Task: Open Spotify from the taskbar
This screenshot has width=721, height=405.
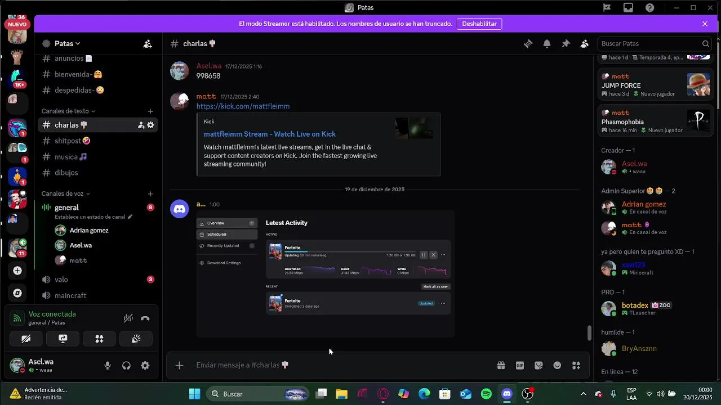Action: tap(486, 394)
